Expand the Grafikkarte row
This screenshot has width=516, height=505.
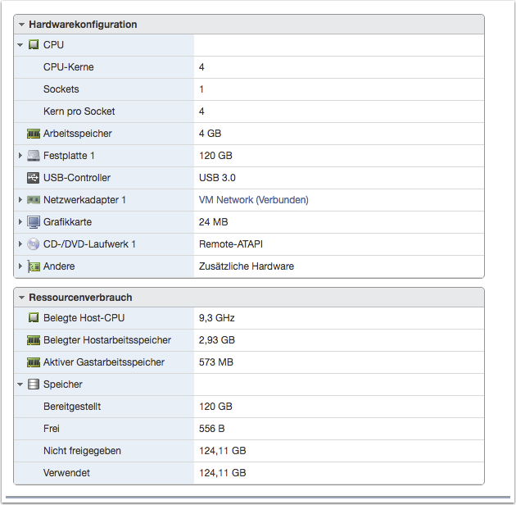(20, 222)
